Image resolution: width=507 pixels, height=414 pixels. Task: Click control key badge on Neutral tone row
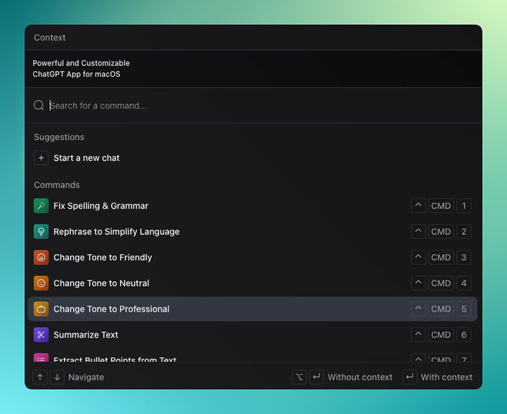click(418, 283)
